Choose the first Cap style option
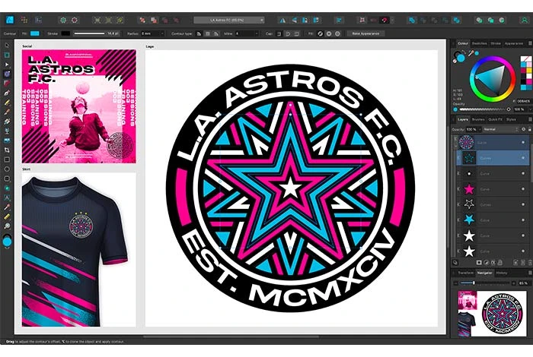Viewport: 533px width, 357px height. [279, 33]
